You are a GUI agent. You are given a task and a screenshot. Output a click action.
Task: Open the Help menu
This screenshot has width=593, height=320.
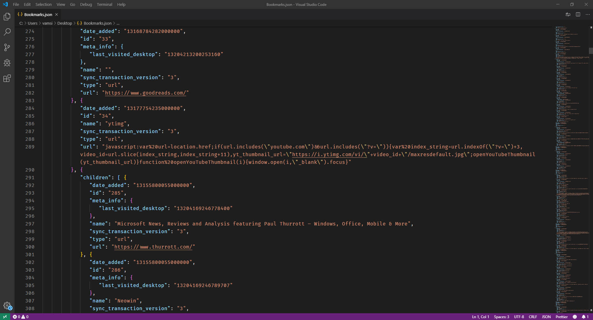tap(121, 4)
